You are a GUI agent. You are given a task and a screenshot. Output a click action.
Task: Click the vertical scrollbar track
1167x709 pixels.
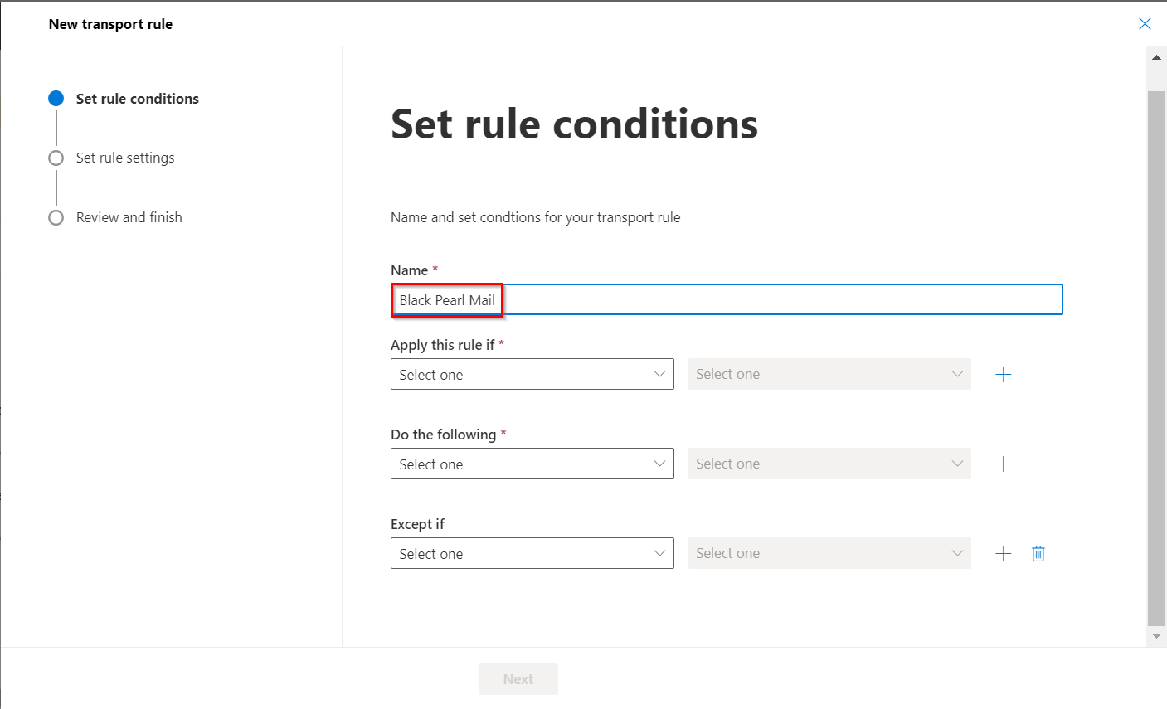click(x=1156, y=357)
